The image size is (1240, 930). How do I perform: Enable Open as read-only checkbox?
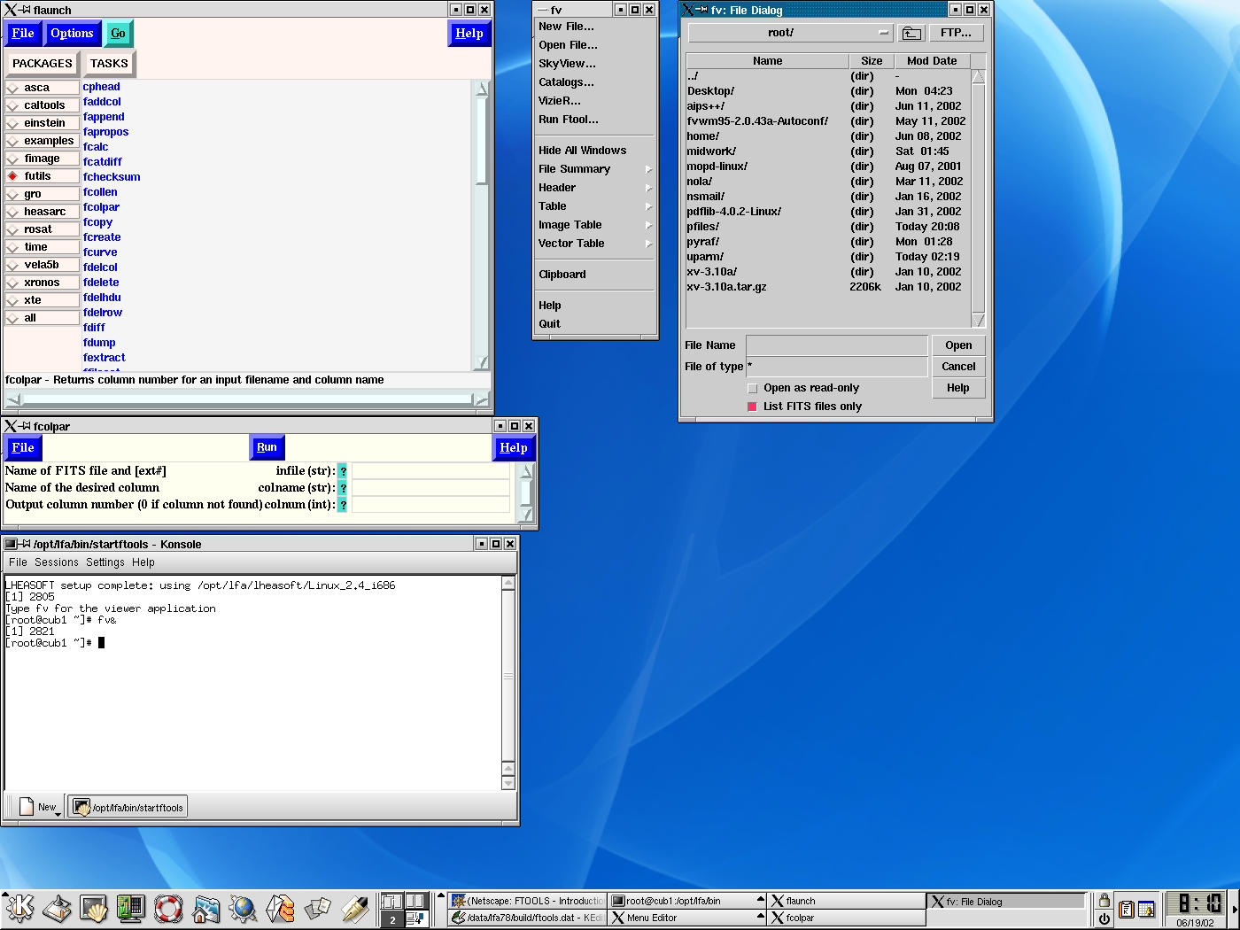[753, 388]
